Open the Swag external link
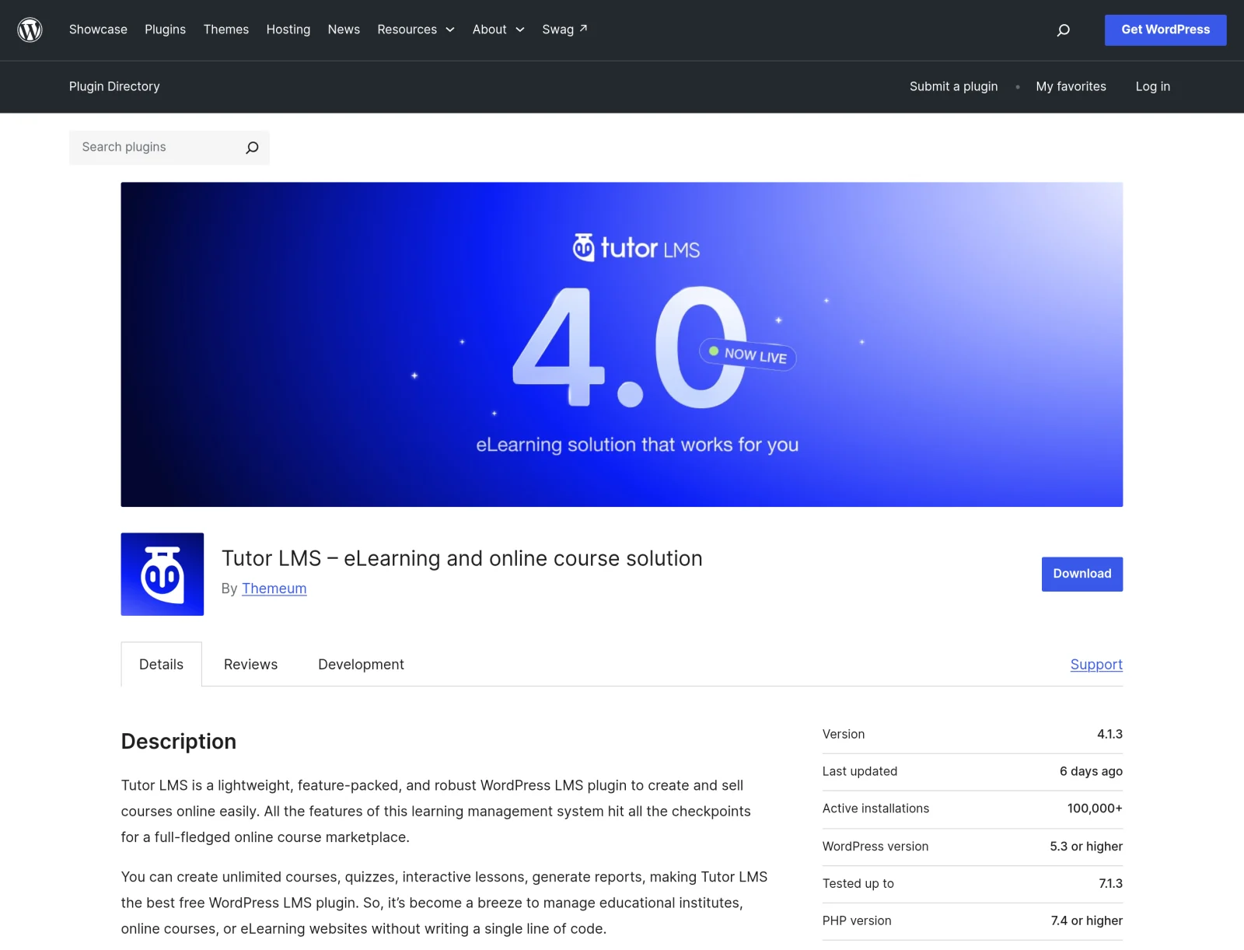Image resolution: width=1244 pixels, height=950 pixels. coord(564,30)
